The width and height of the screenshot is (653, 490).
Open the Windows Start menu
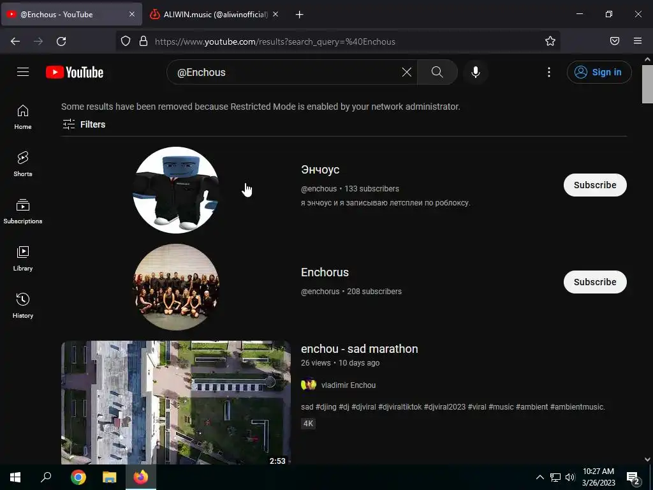15,477
